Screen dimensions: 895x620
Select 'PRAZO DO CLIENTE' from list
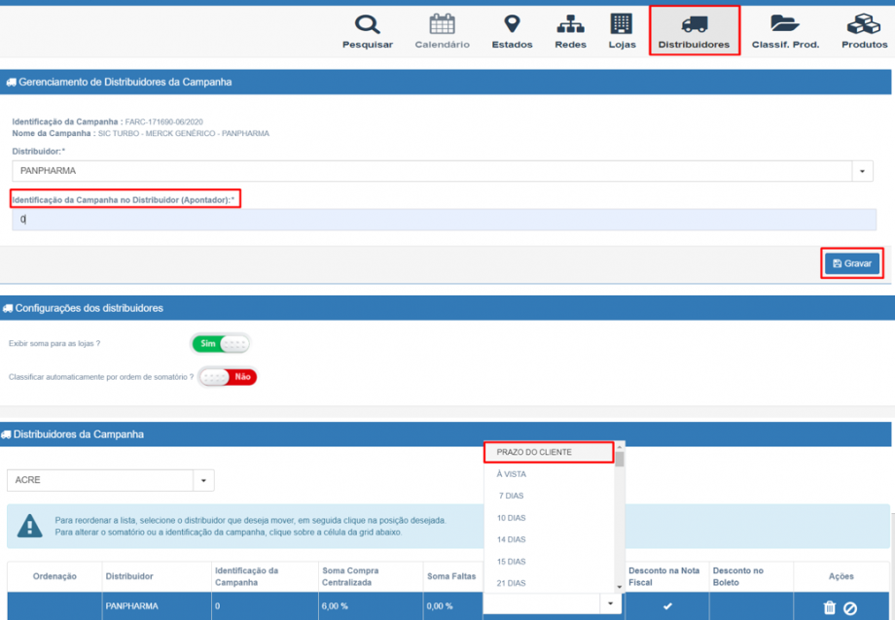[x=549, y=452]
